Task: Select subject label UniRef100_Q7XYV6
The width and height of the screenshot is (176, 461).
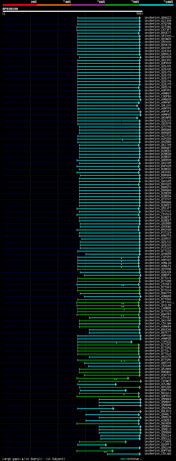Action: coord(158,127)
